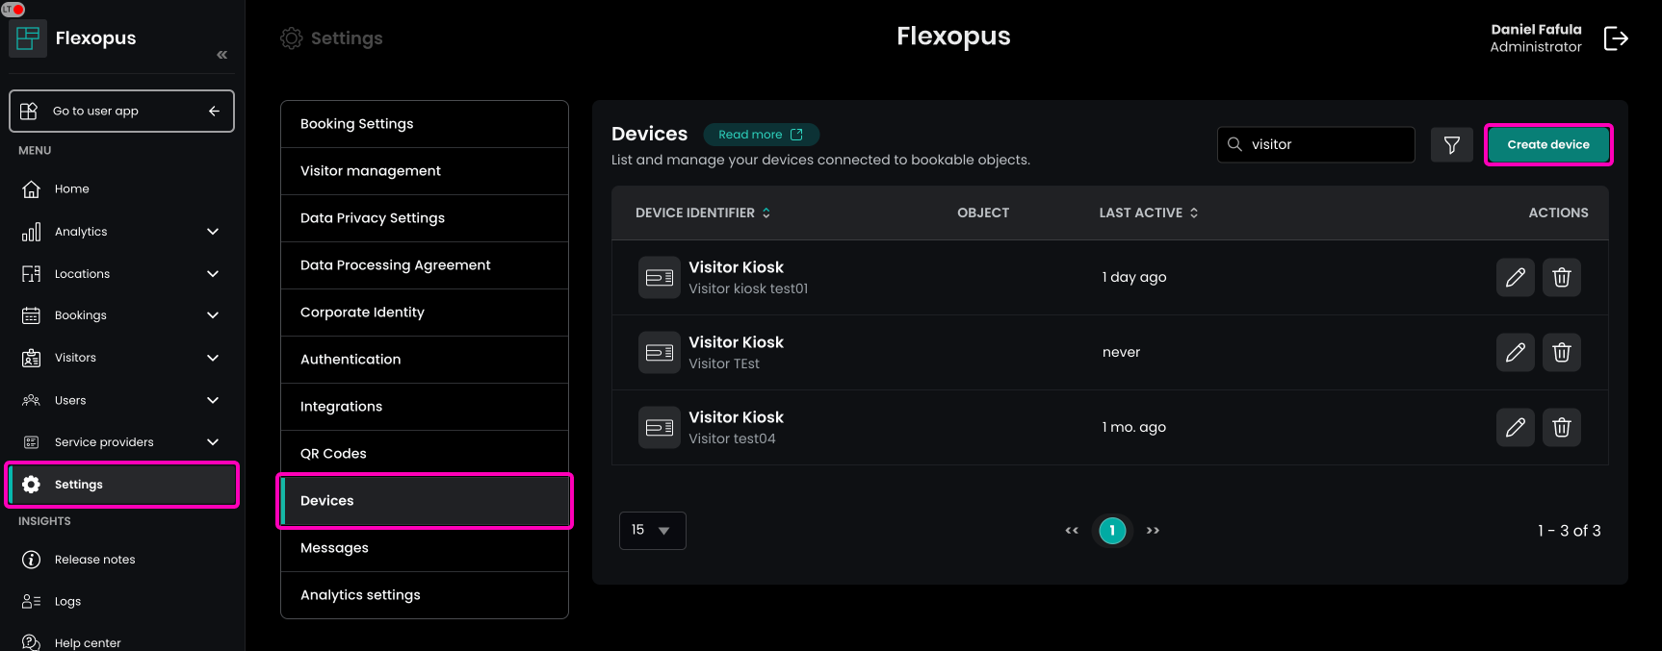Expand the Service providers section
The width and height of the screenshot is (1662, 651).
pyautogui.click(x=213, y=442)
